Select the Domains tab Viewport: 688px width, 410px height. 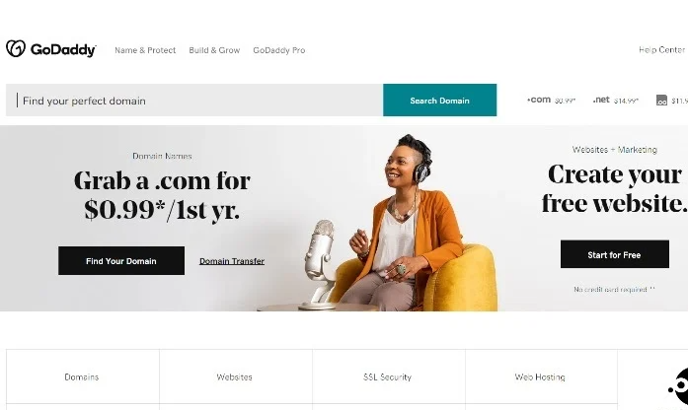(83, 376)
